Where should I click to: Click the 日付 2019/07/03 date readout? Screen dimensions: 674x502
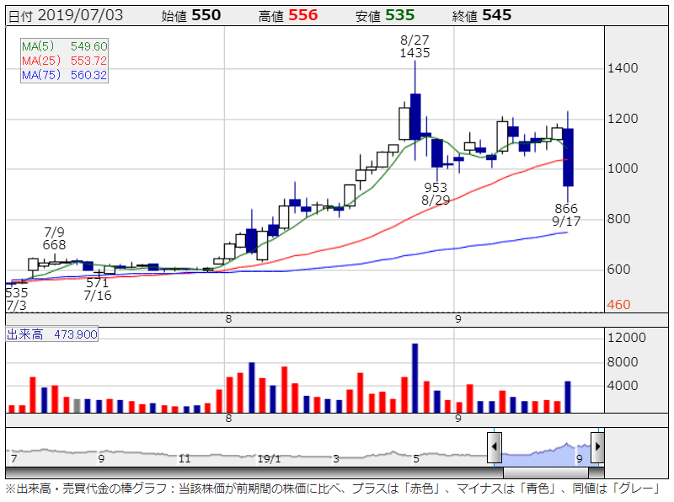coord(66,15)
